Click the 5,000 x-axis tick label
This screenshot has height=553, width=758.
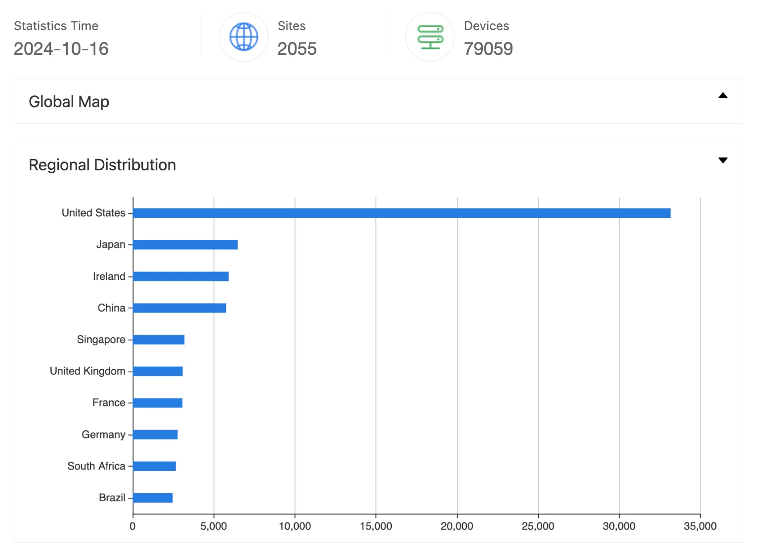[213, 526]
